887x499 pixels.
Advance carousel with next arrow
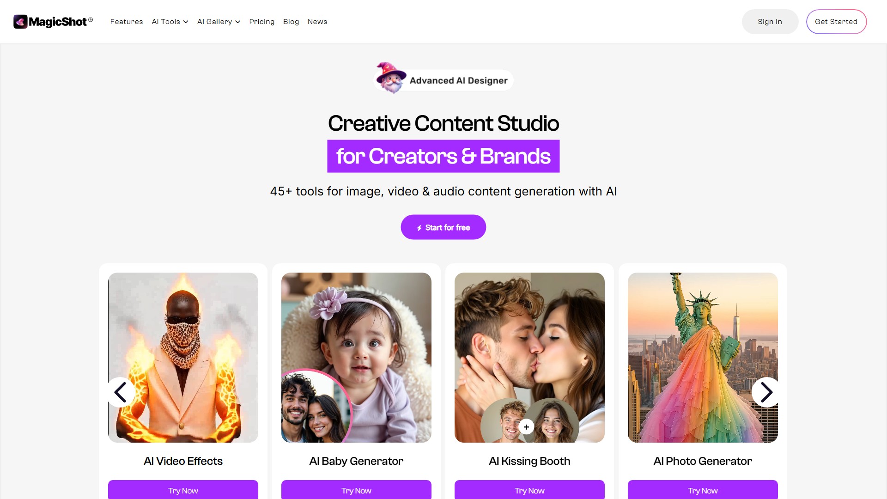[x=766, y=392]
